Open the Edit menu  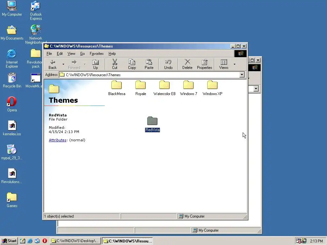60,54
